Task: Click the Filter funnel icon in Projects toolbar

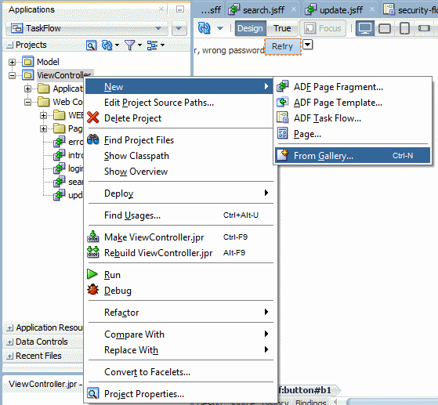Action: [129, 45]
